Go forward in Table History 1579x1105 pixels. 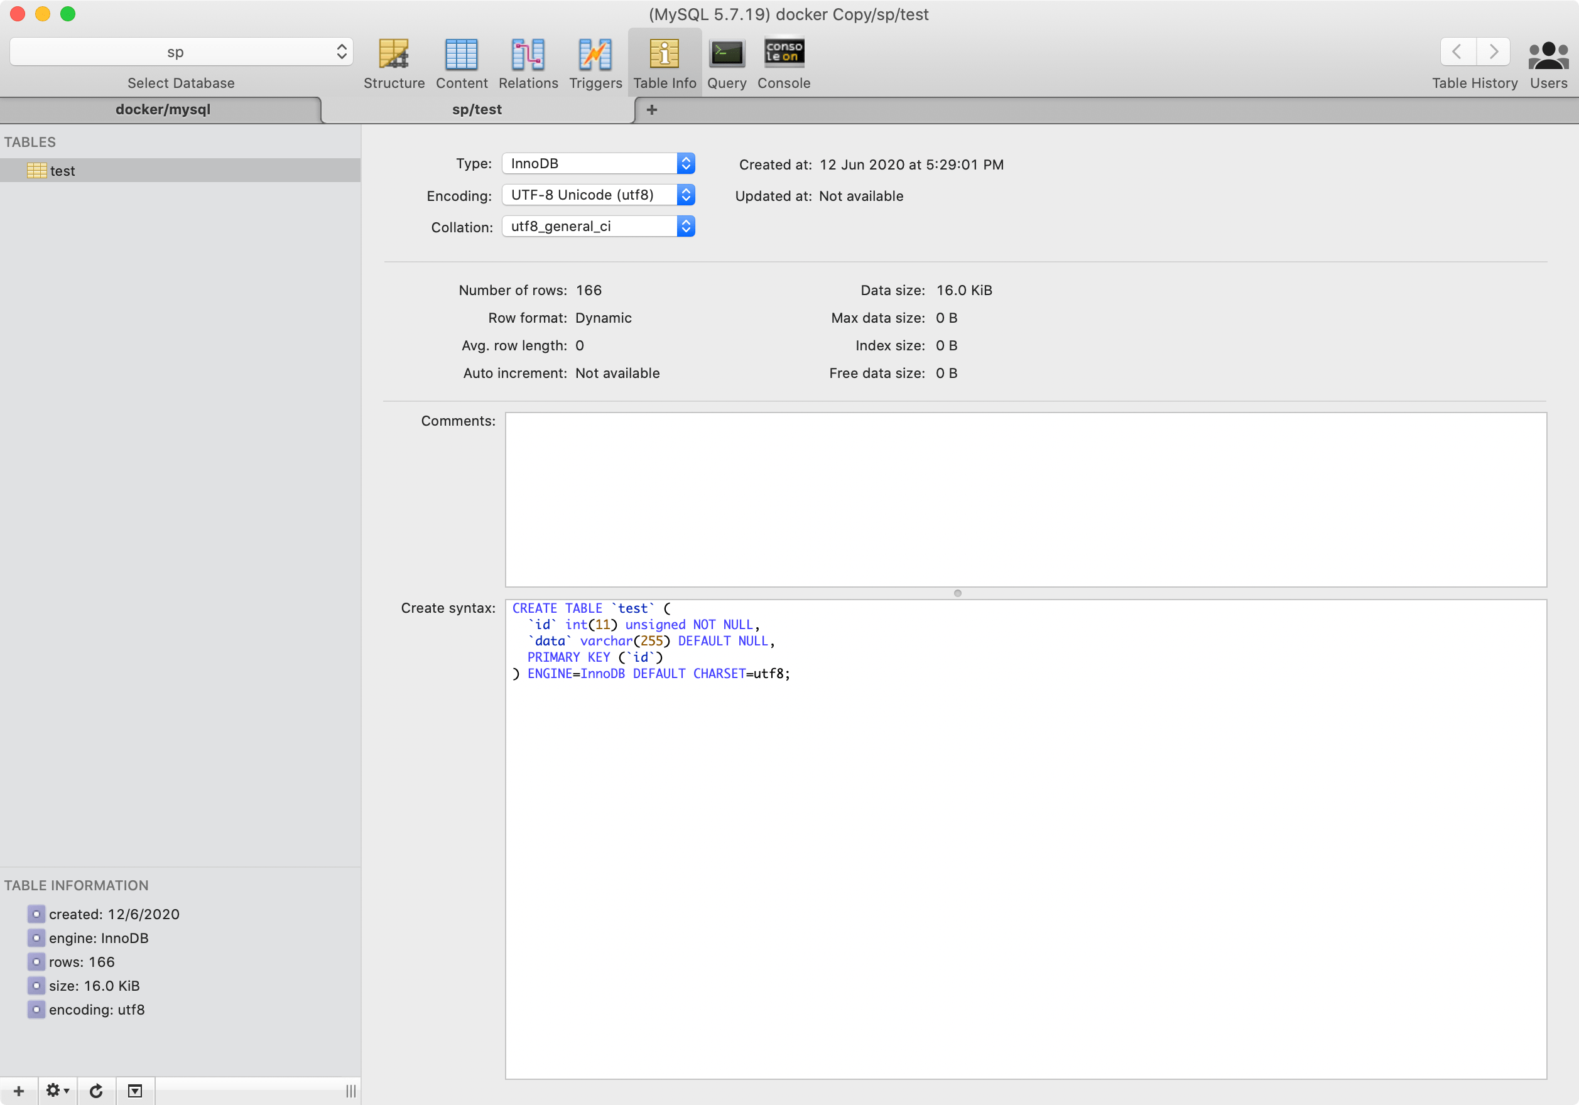coord(1493,51)
